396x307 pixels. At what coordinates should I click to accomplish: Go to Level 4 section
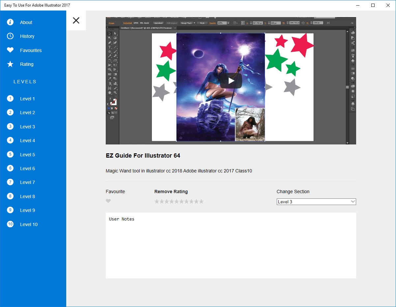pos(27,141)
